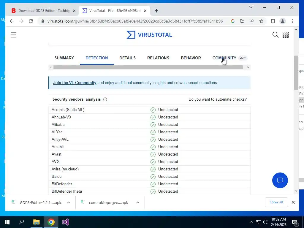Click Avira (no cloud) vendor name
Screen dimensions: 304x228
coord(65,169)
